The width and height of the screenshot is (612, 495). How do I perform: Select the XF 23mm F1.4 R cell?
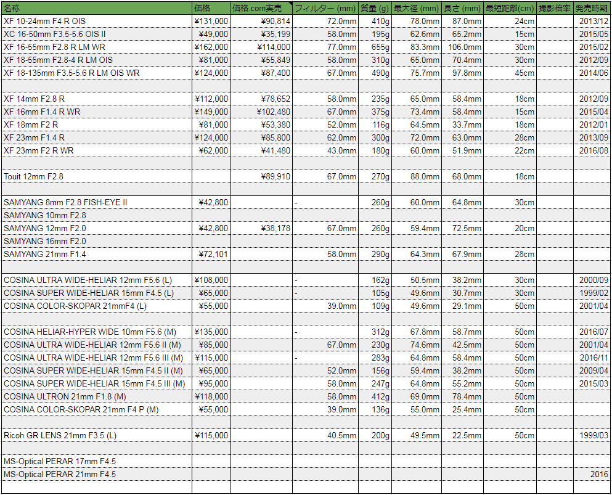coord(96,137)
